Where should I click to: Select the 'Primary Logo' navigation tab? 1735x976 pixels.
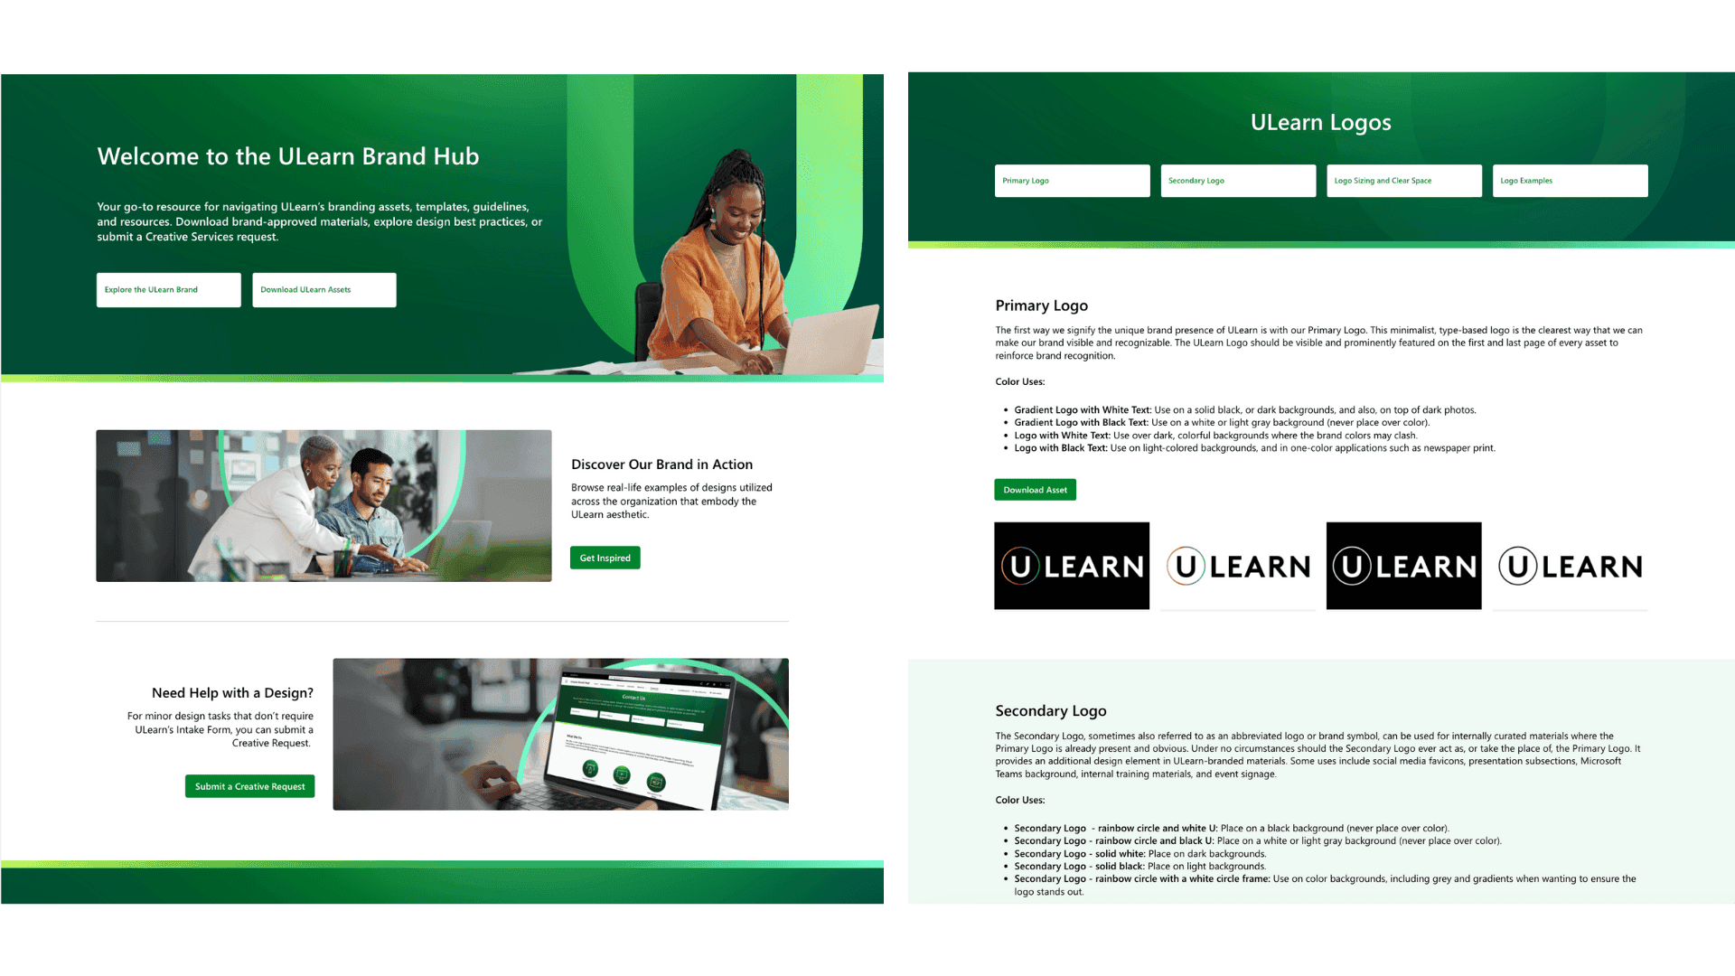click(1071, 180)
